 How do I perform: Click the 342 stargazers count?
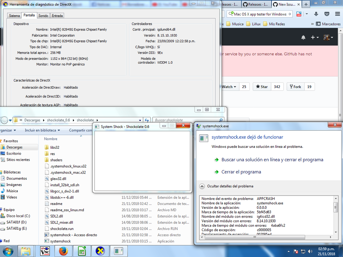[277, 87]
